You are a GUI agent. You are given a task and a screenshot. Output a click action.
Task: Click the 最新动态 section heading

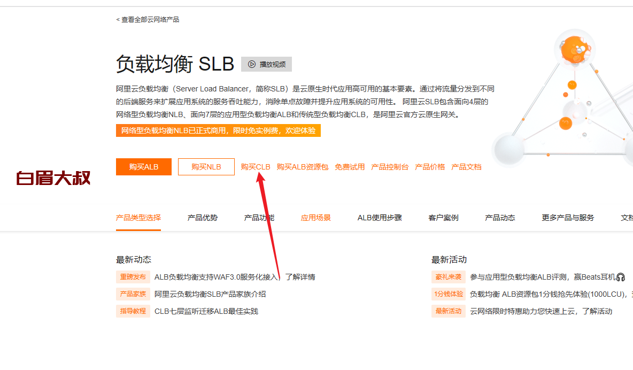tap(134, 259)
